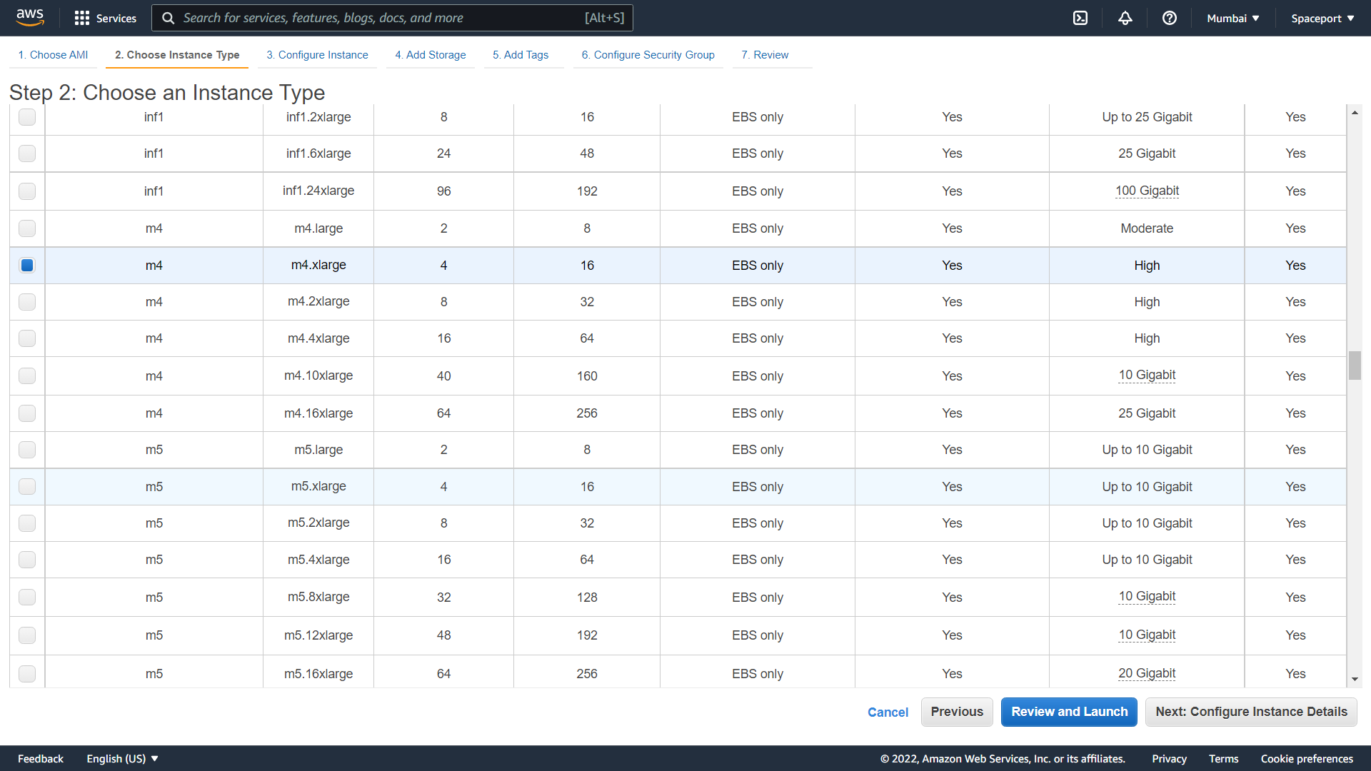Open the Privacy link
The width and height of the screenshot is (1371, 771).
point(1169,758)
